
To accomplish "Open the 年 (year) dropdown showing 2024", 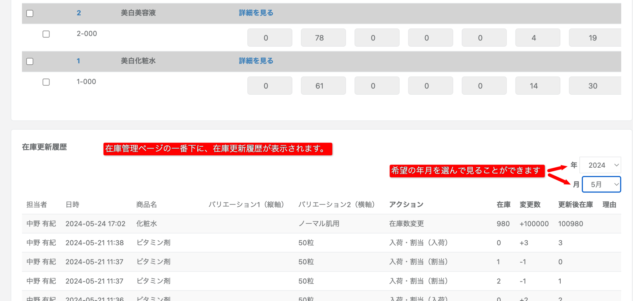I will click(x=600, y=165).
